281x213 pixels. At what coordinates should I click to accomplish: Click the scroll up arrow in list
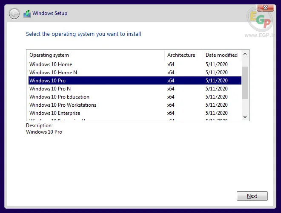(x=245, y=54)
